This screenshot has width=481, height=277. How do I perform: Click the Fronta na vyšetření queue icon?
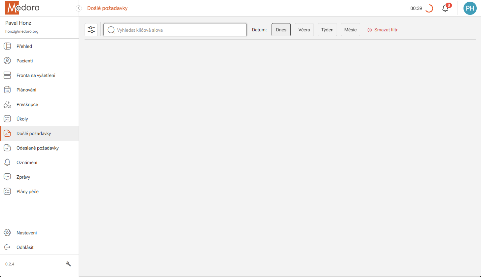click(x=7, y=75)
